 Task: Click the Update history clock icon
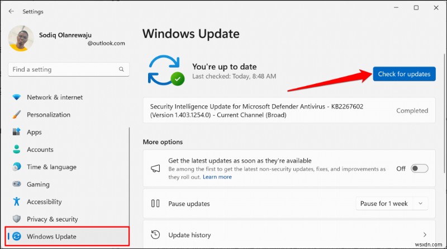(155, 235)
